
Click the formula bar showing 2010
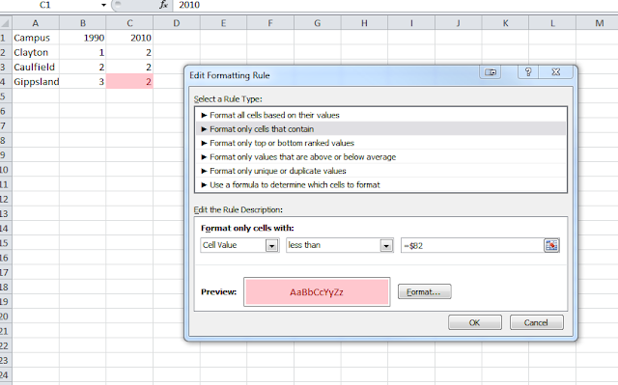point(394,5)
